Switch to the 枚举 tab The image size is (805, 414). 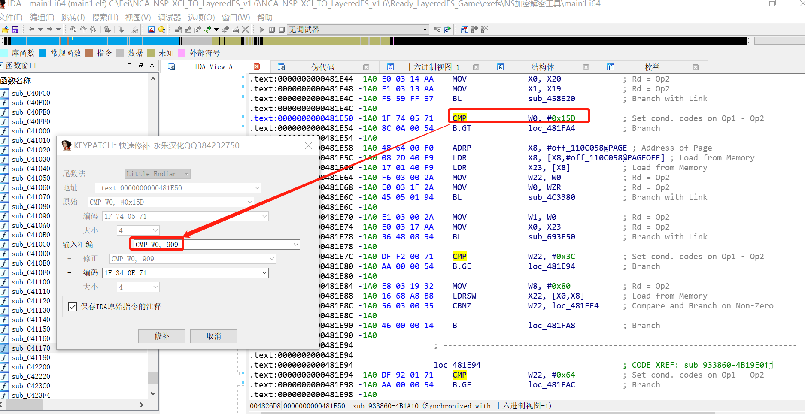[x=652, y=67]
